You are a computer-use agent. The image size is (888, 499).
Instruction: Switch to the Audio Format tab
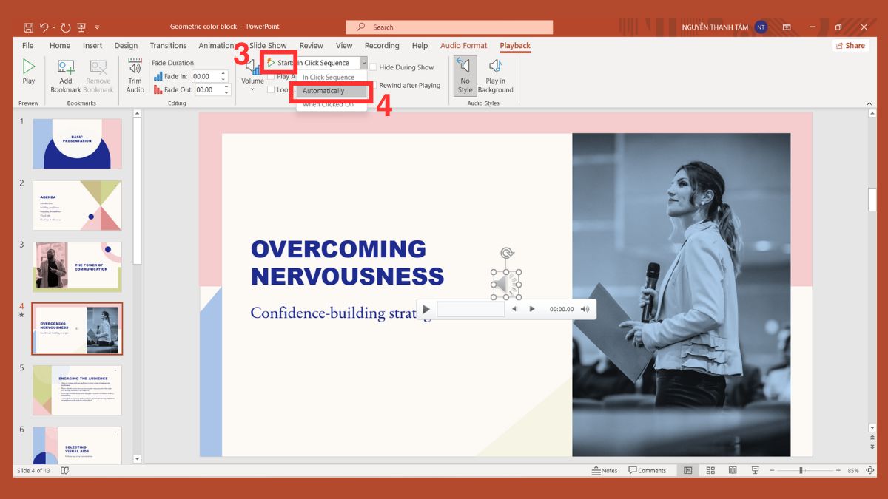[463, 46]
